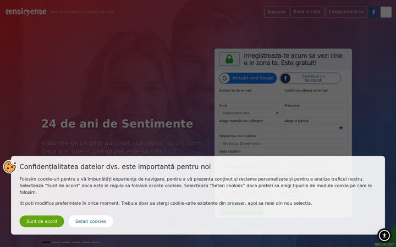The width and height of the screenshot is (396, 247).
Task: Click the blank square button beside the header Facebook icon
Action: coord(386,12)
